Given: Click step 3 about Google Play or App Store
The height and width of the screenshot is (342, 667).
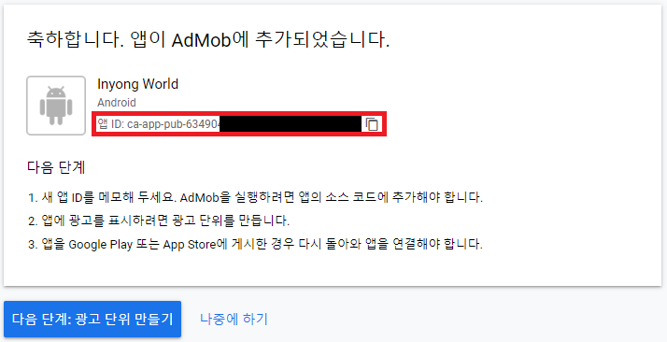Looking at the screenshot, I should click(255, 244).
